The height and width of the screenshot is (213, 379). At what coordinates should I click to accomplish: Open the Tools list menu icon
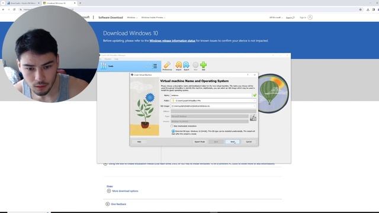(155, 66)
